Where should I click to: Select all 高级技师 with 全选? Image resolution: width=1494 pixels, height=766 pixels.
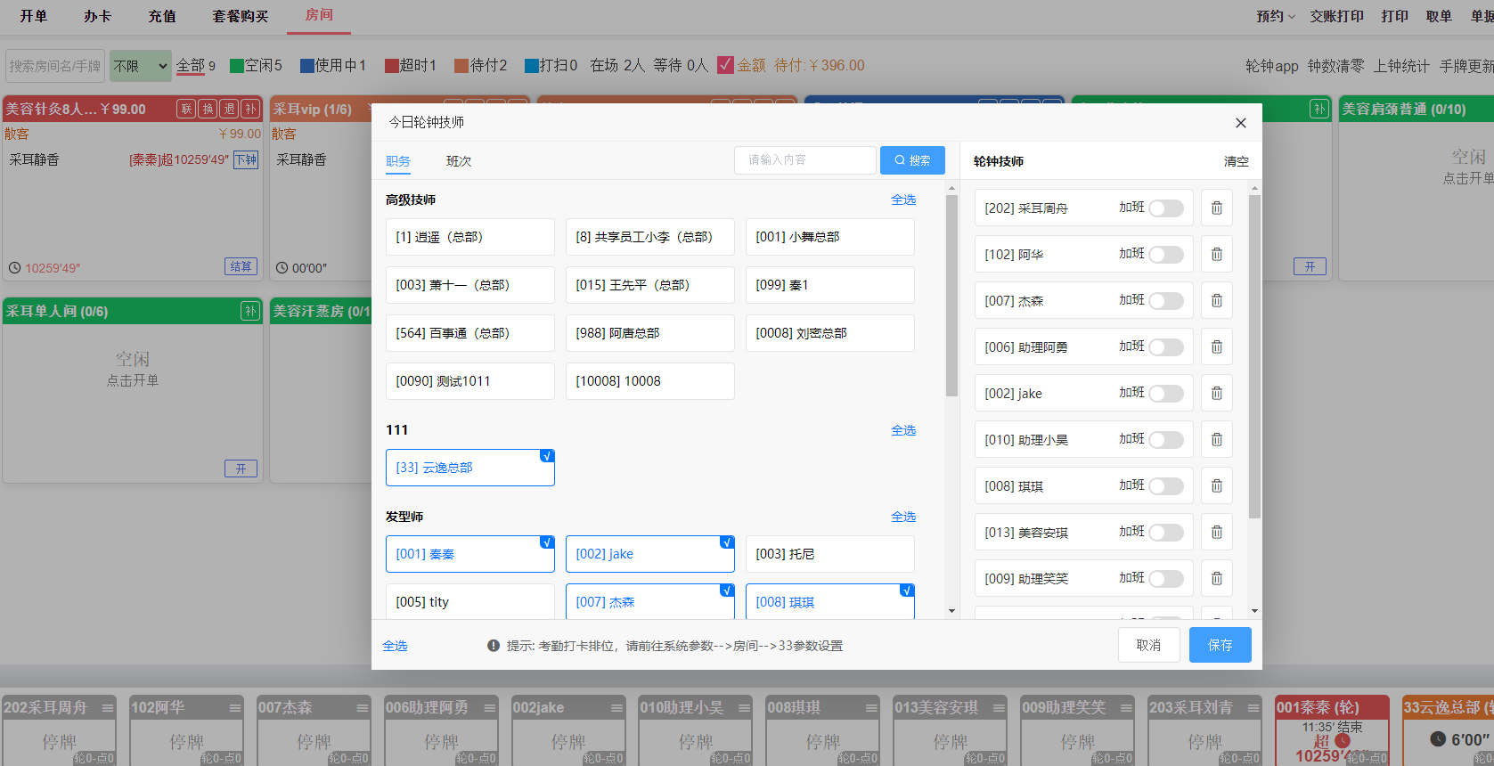tap(903, 200)
